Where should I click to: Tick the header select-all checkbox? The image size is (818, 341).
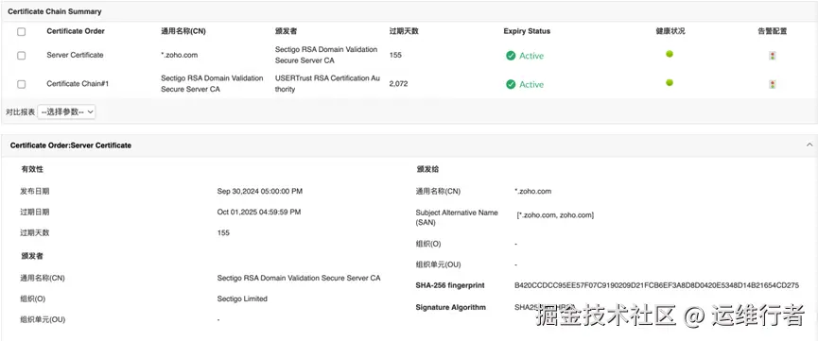click(22, 31)
